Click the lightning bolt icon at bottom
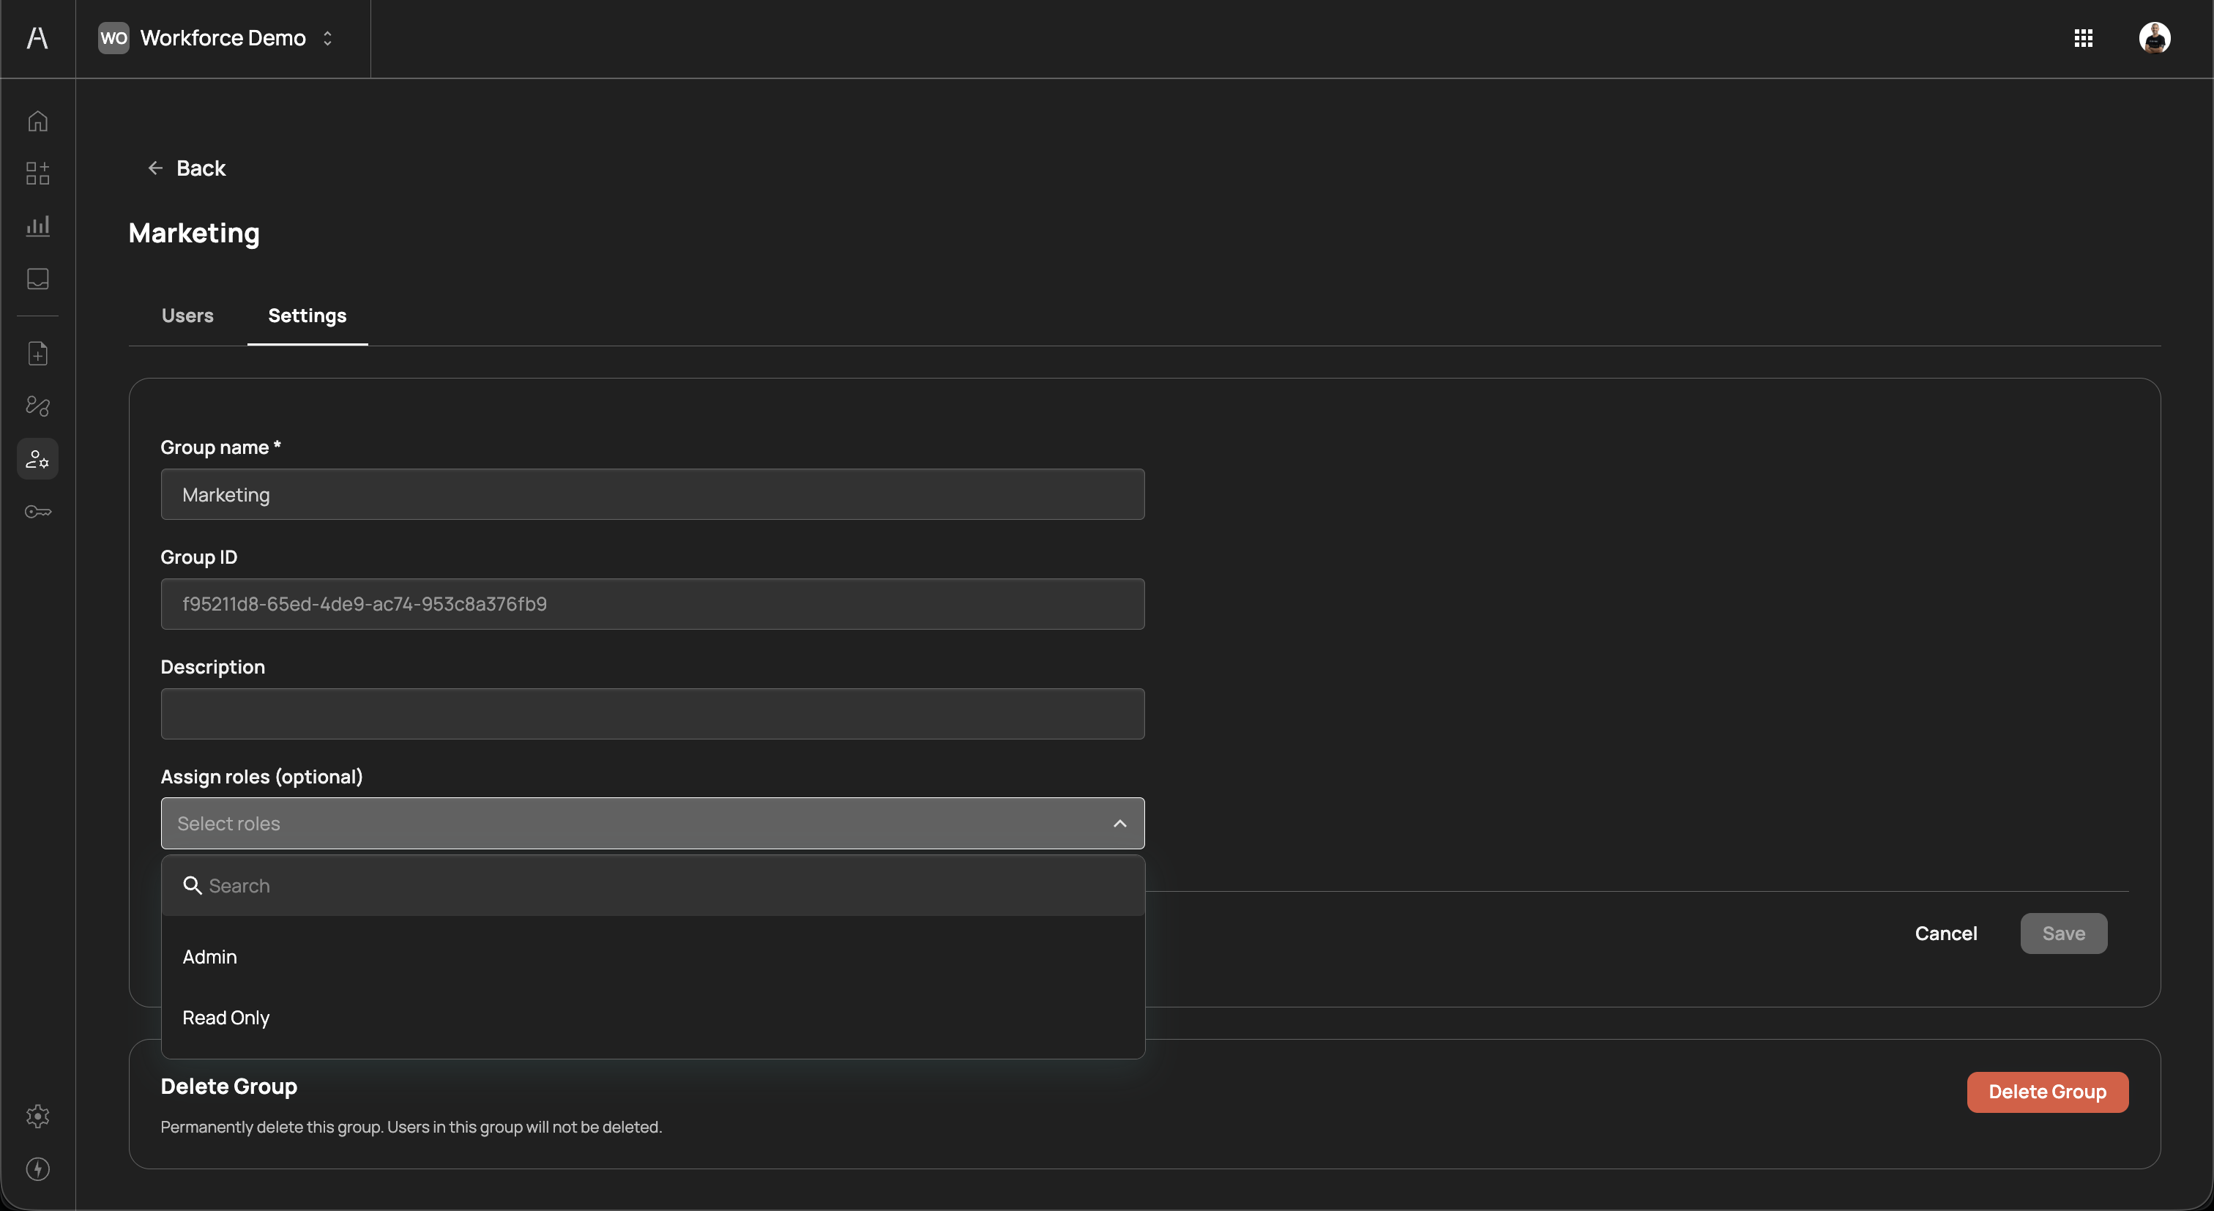The height and width of the screenshot is (1211, 2214). pos(38,1169)
